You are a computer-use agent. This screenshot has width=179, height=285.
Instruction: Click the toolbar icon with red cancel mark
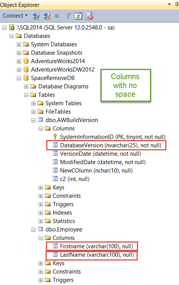[89, 16]
